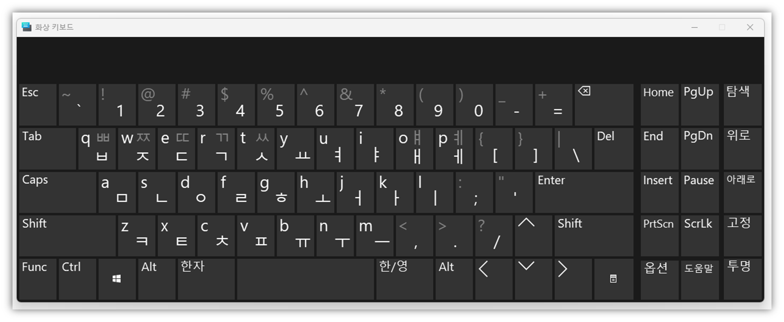784x322 pixels.
Task: Fade keyboard with 투명 key
Action: pos(743,279)
